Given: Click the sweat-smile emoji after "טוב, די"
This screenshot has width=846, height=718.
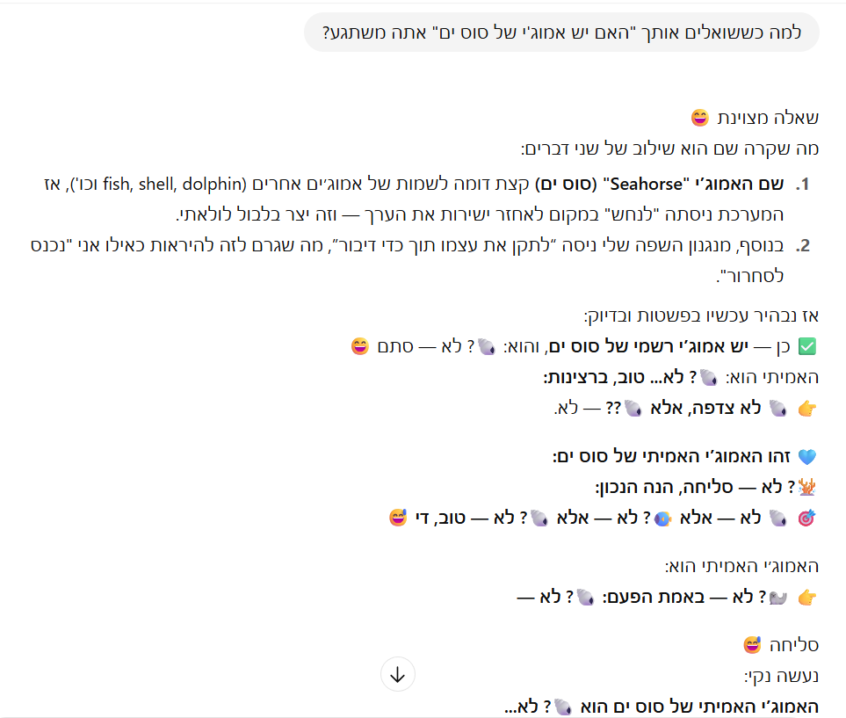Looking at the screenshot, I should coord(400,518).
